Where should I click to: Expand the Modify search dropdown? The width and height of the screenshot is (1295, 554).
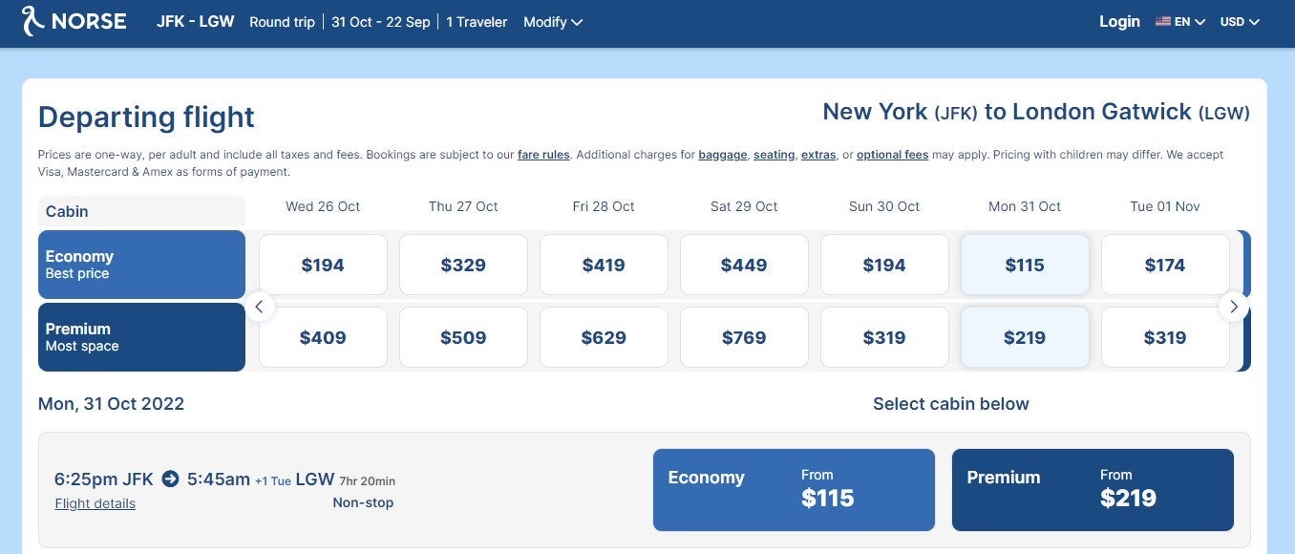click(553, 22)
